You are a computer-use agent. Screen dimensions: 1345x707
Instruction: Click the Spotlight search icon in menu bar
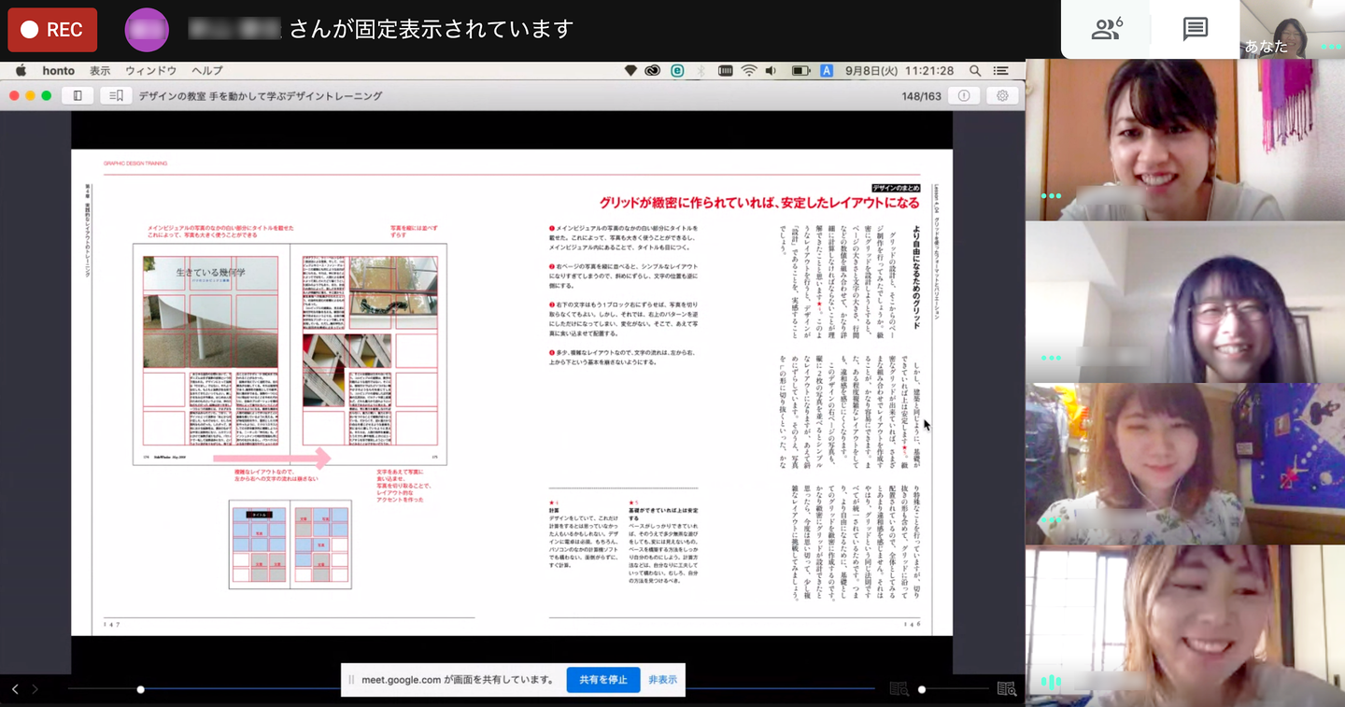pyautogui.click(x=975, y=71)
